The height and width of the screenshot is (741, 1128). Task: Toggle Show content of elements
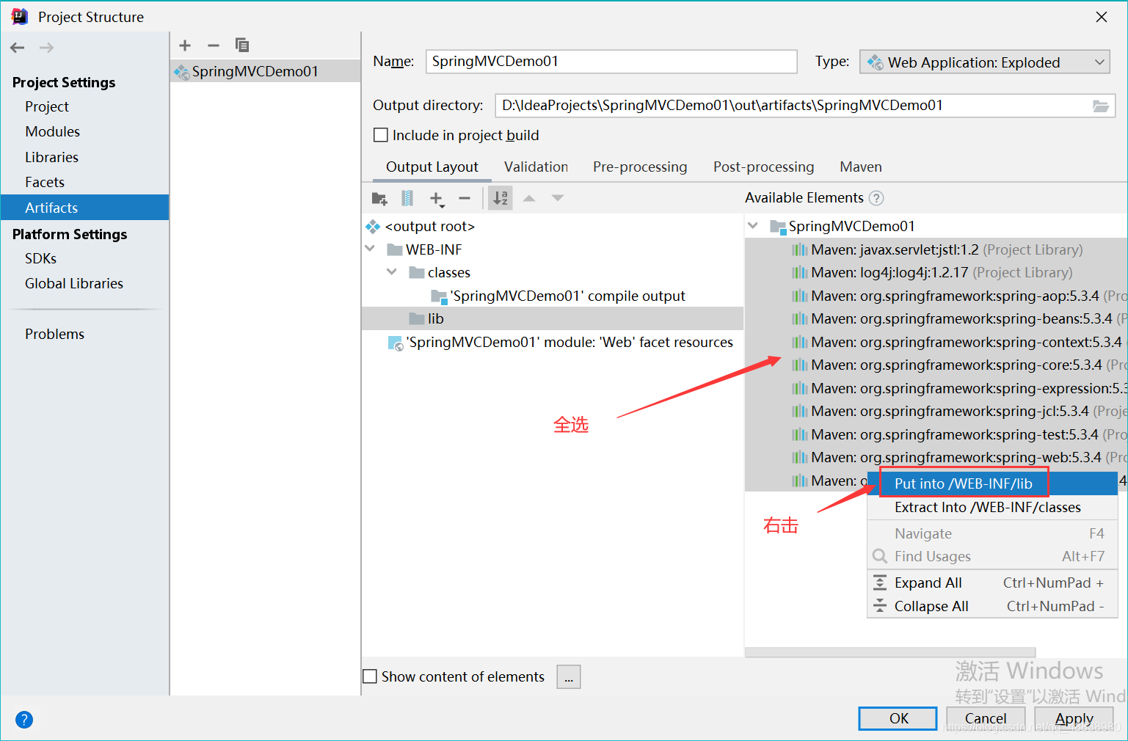pyautogui.click(x=371, y=676)
